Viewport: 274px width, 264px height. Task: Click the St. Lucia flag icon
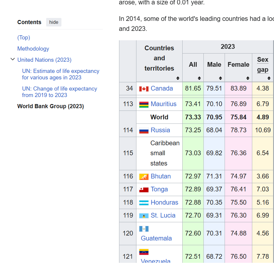coord(144,215)
